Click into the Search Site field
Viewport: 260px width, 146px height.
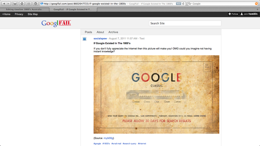(185, 24)
